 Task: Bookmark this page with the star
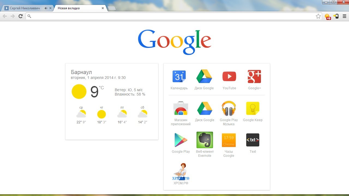[x=318, y=16]
